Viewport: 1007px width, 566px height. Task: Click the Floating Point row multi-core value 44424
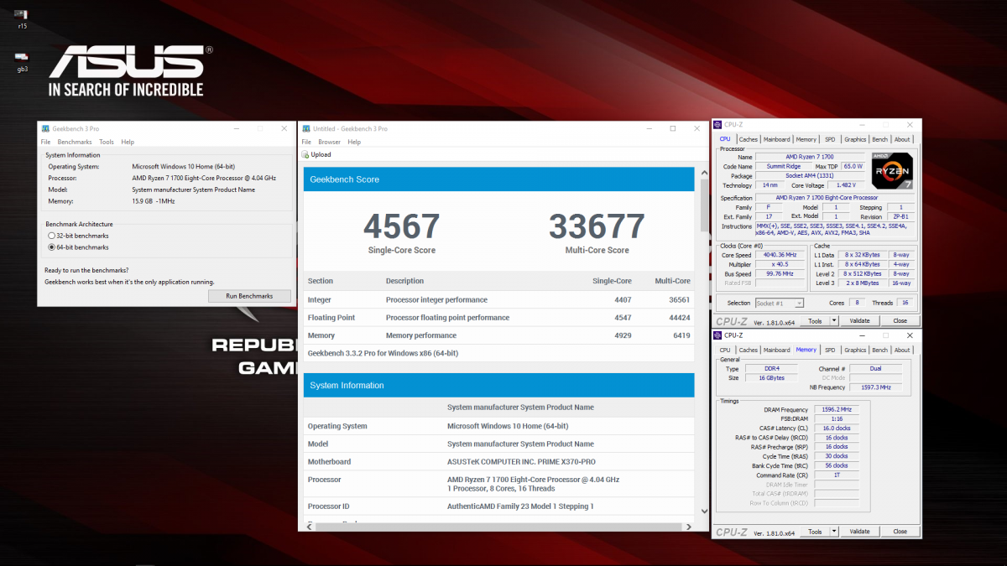(681, 318)
